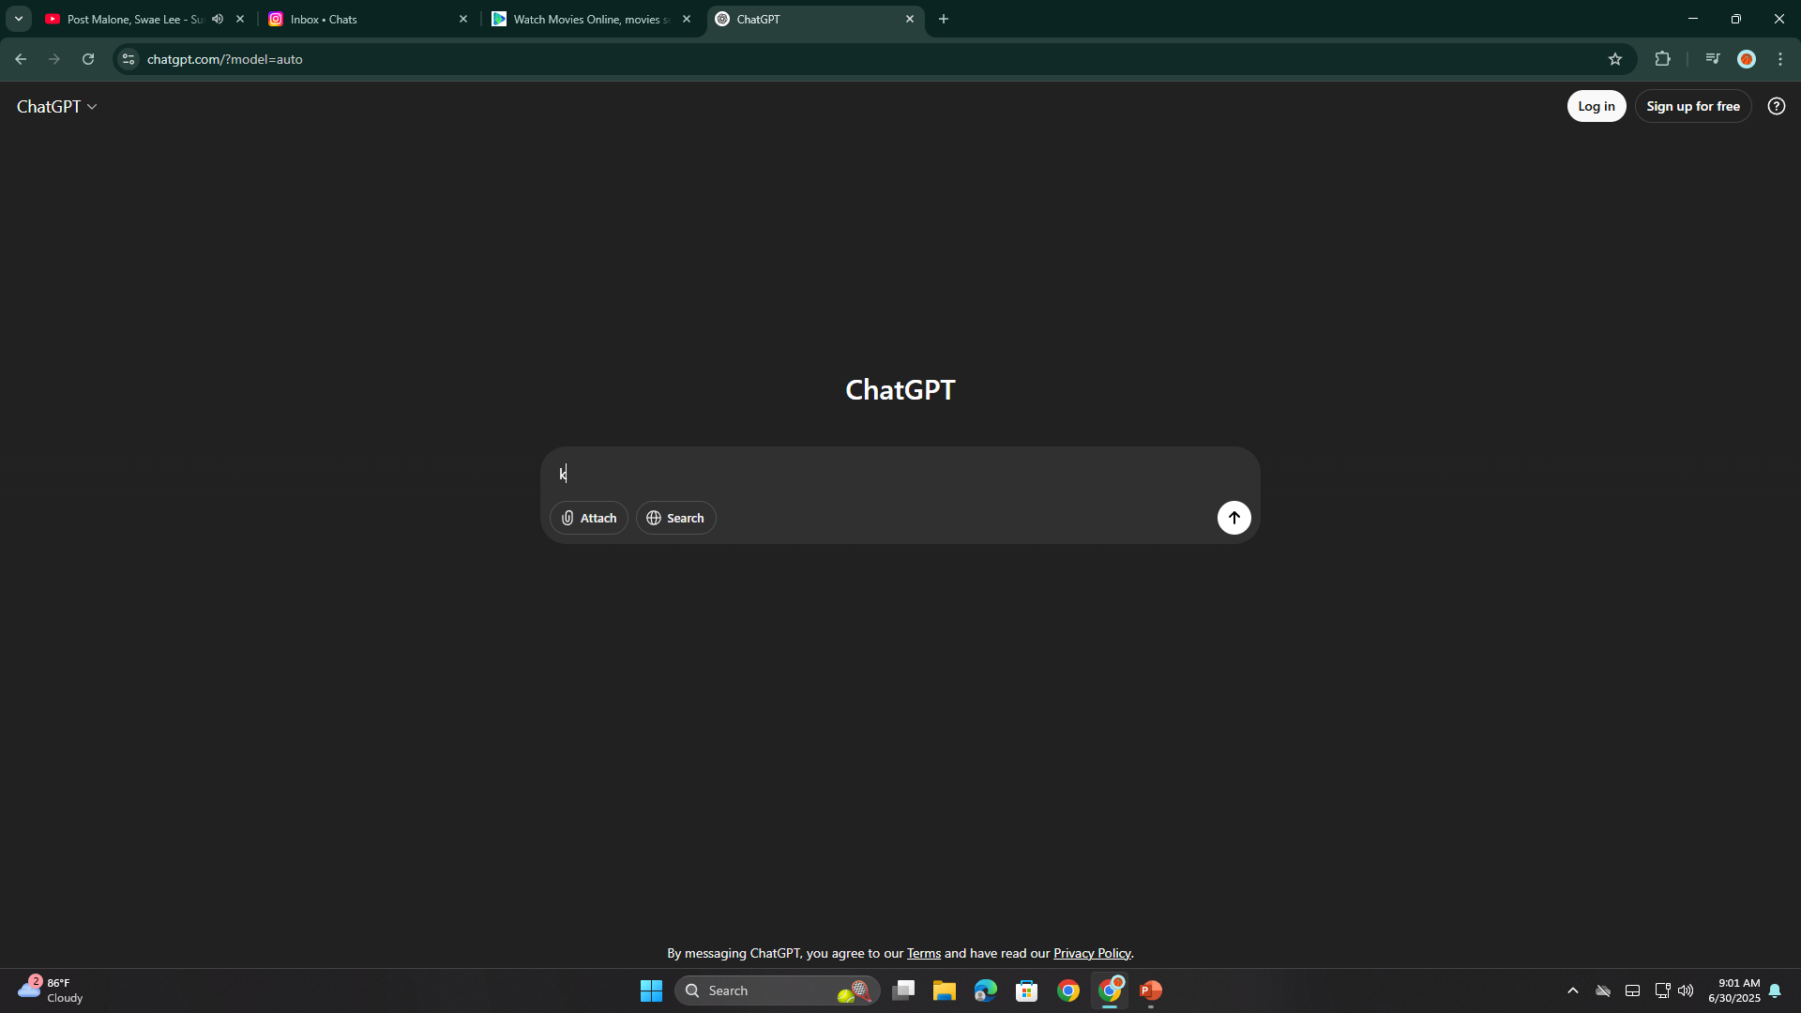Open the volume control in system tray
1801x1013 pixels.
(1686, 990)
